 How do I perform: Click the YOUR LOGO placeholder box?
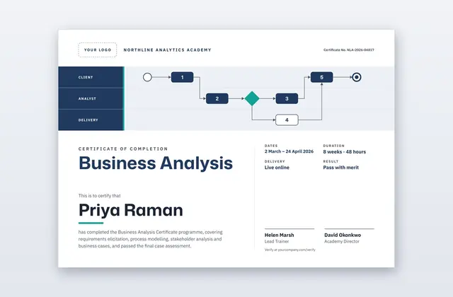98,50
